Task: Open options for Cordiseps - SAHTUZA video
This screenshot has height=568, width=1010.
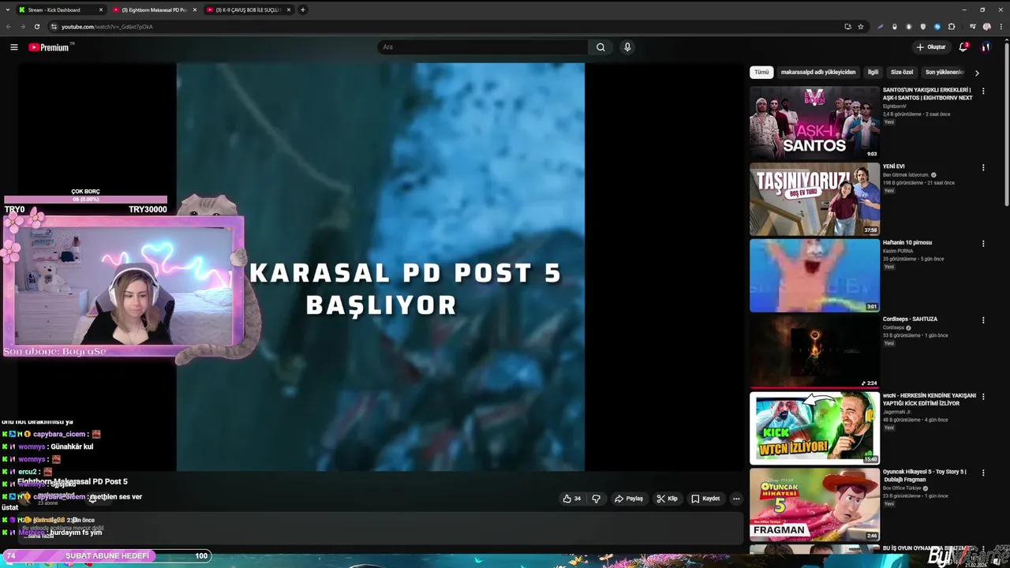Action: click(x=983, y=320)
